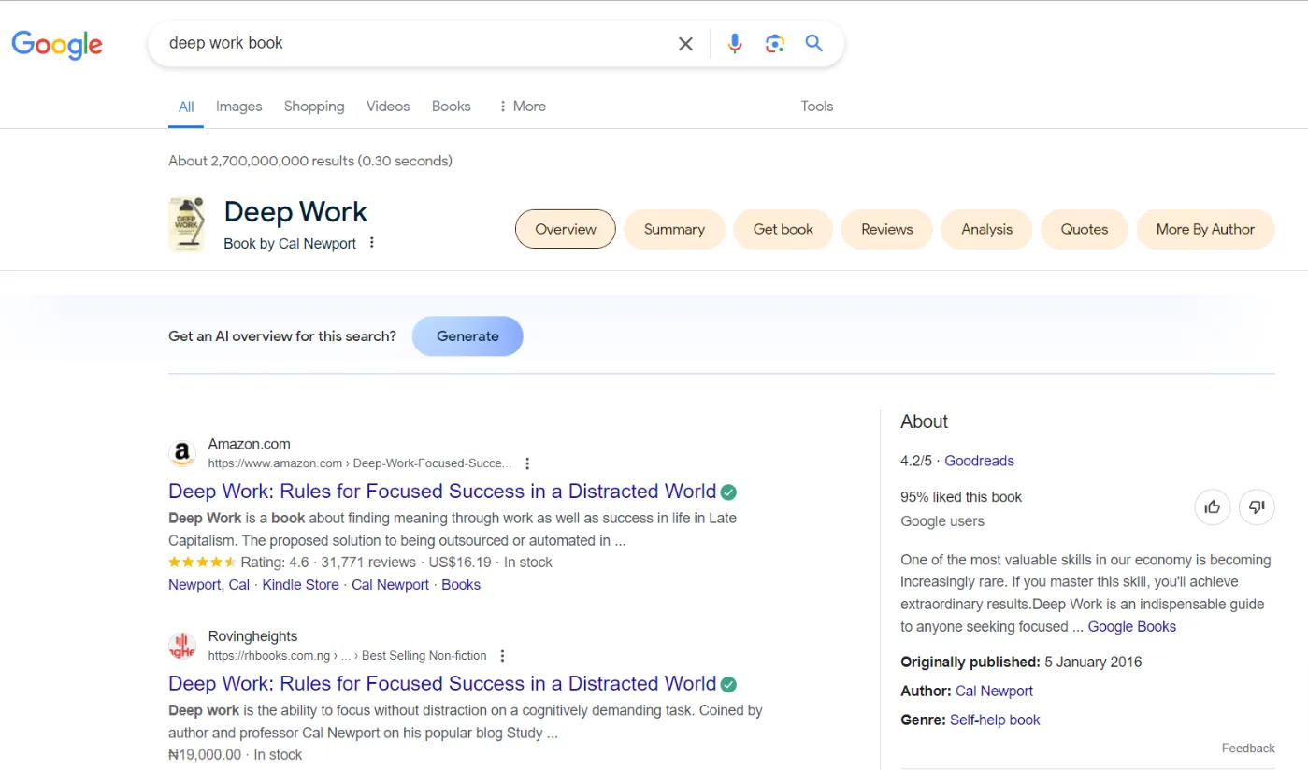The image size is (1308, 770).
Task: Click the Rovingheights site name
Action: (252, 636)
